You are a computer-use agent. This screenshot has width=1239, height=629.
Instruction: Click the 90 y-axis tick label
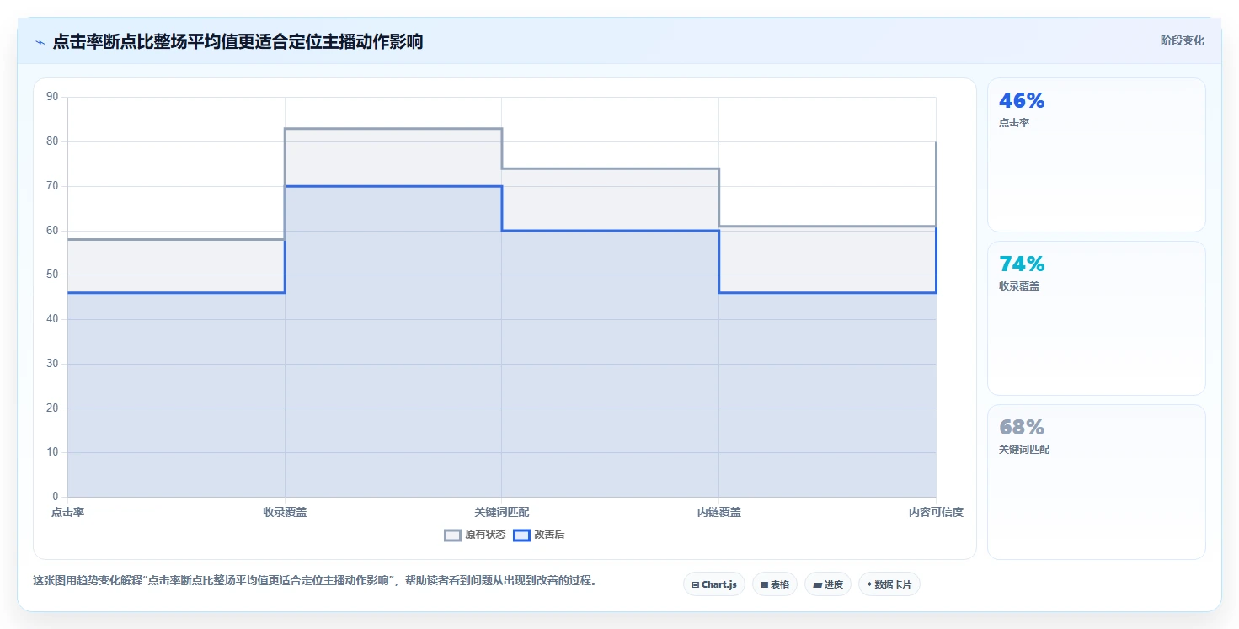click(x=52, y=97)
